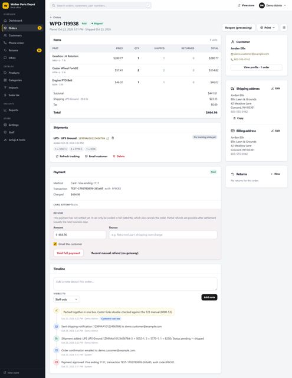
Task: Click the Products tag icon in sidebar
Action: (5, 73)
